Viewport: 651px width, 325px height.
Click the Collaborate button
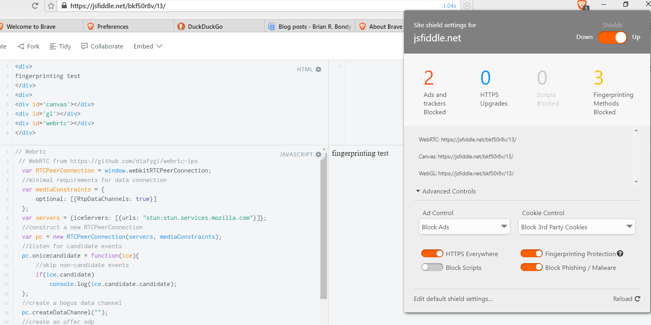(x=102, y=46)
